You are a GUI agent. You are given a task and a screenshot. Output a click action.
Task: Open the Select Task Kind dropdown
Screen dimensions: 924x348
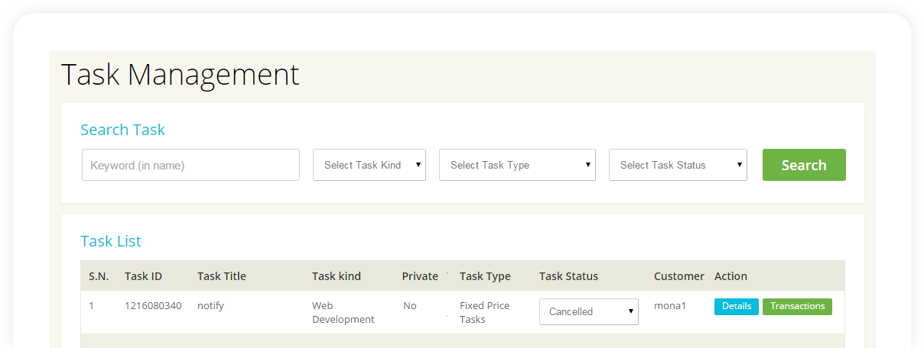tap(369, 165)
